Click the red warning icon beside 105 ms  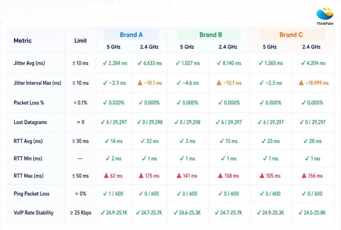[x=262, y=176]
